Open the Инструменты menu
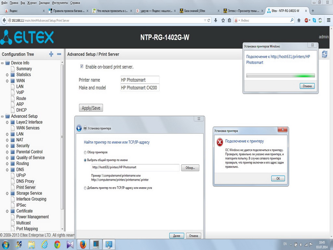333x250 pixels. tap(60, 3)
